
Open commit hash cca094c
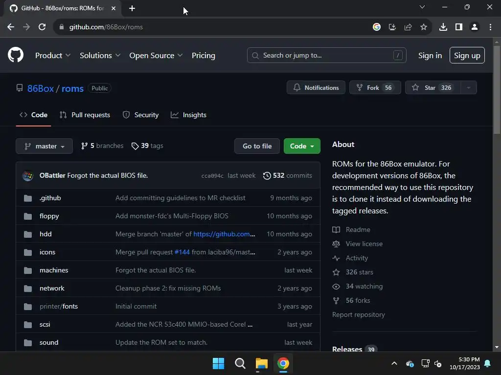tap(212, 176)
